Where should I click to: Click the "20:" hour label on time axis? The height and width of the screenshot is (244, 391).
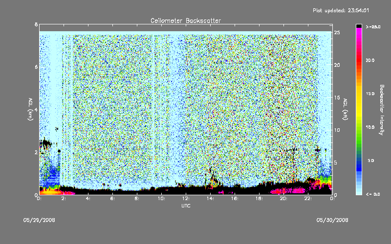(283, 199)
